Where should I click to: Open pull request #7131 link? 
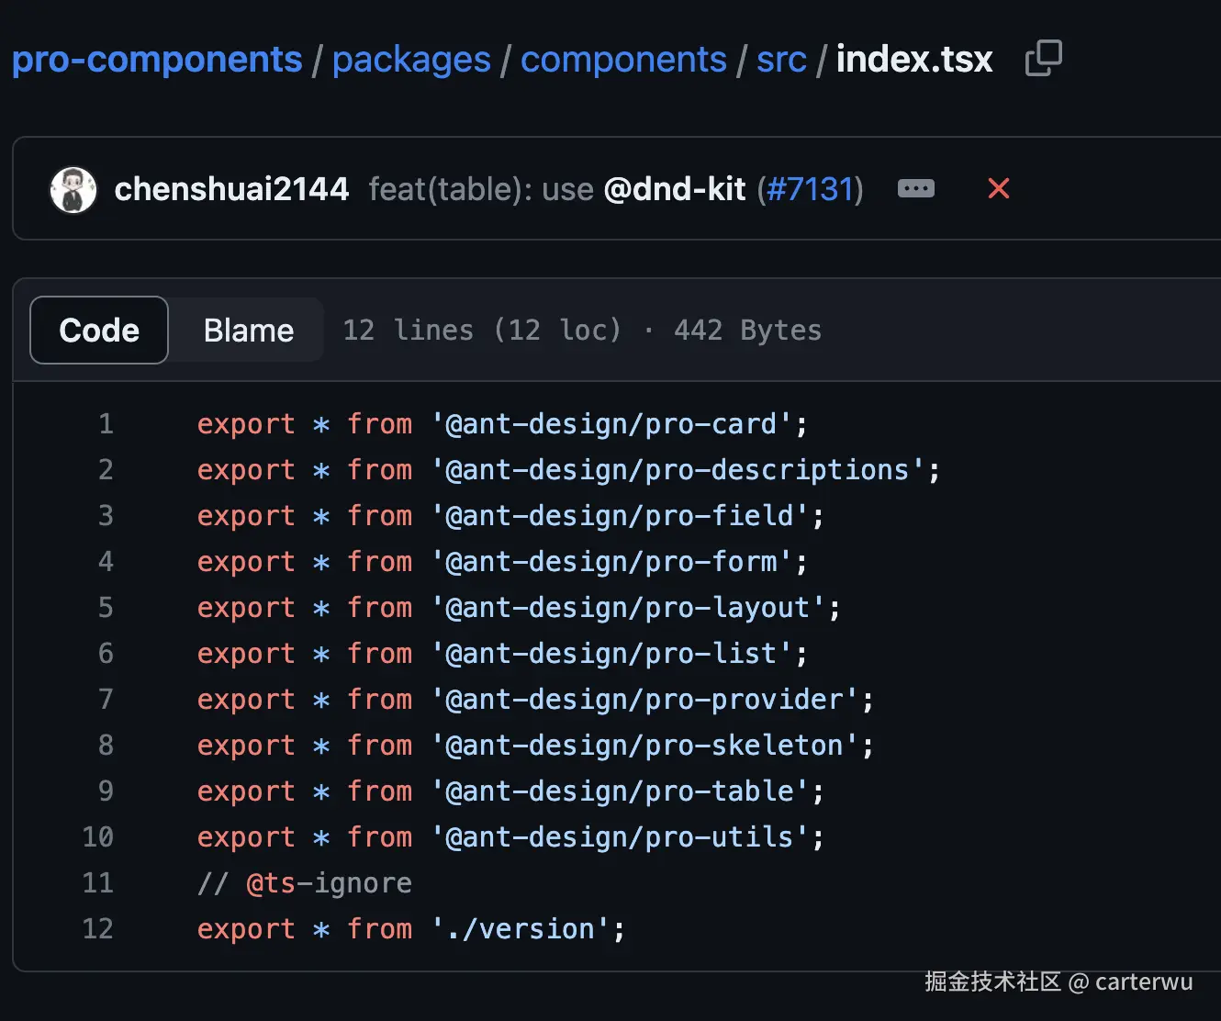(x=810, y=189)
